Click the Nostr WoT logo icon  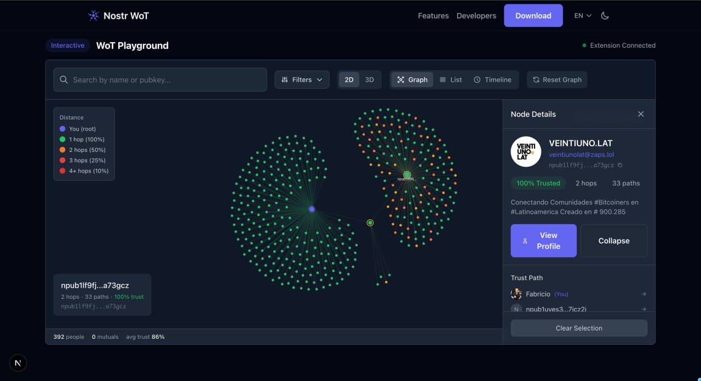point(93,15)
